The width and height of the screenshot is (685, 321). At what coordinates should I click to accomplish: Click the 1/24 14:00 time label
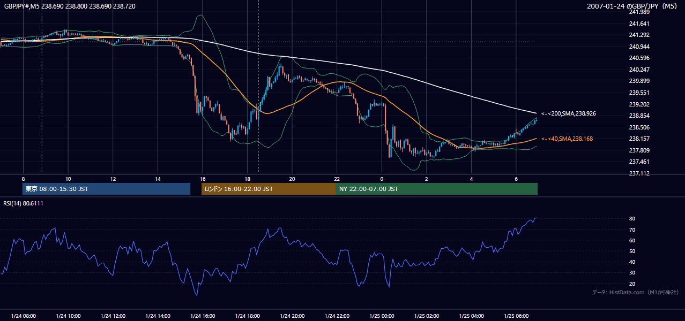click(158, 316)
